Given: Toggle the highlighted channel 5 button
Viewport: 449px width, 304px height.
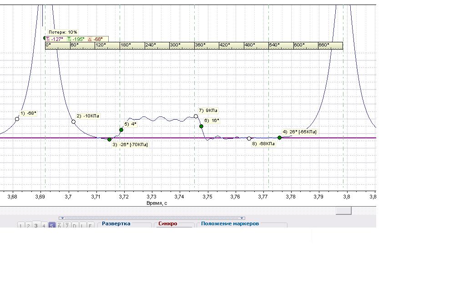Looking at the screenshot, I should tap(51, 225).
